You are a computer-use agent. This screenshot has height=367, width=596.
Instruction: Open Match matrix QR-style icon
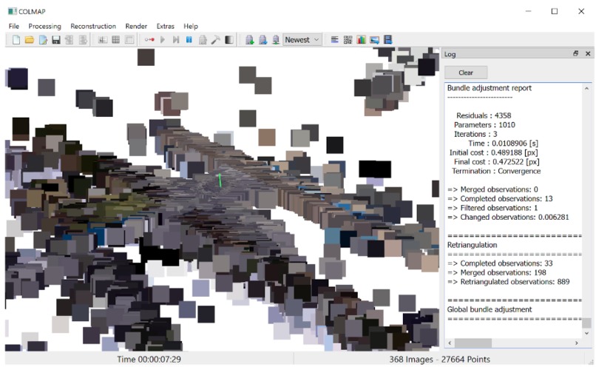pos(348,39)
